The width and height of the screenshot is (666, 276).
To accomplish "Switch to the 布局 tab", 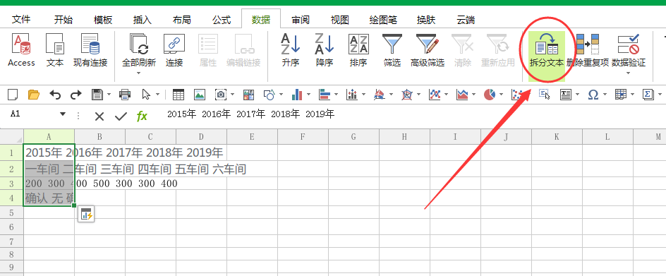I will pyautogui.click(x=182, y=20).
